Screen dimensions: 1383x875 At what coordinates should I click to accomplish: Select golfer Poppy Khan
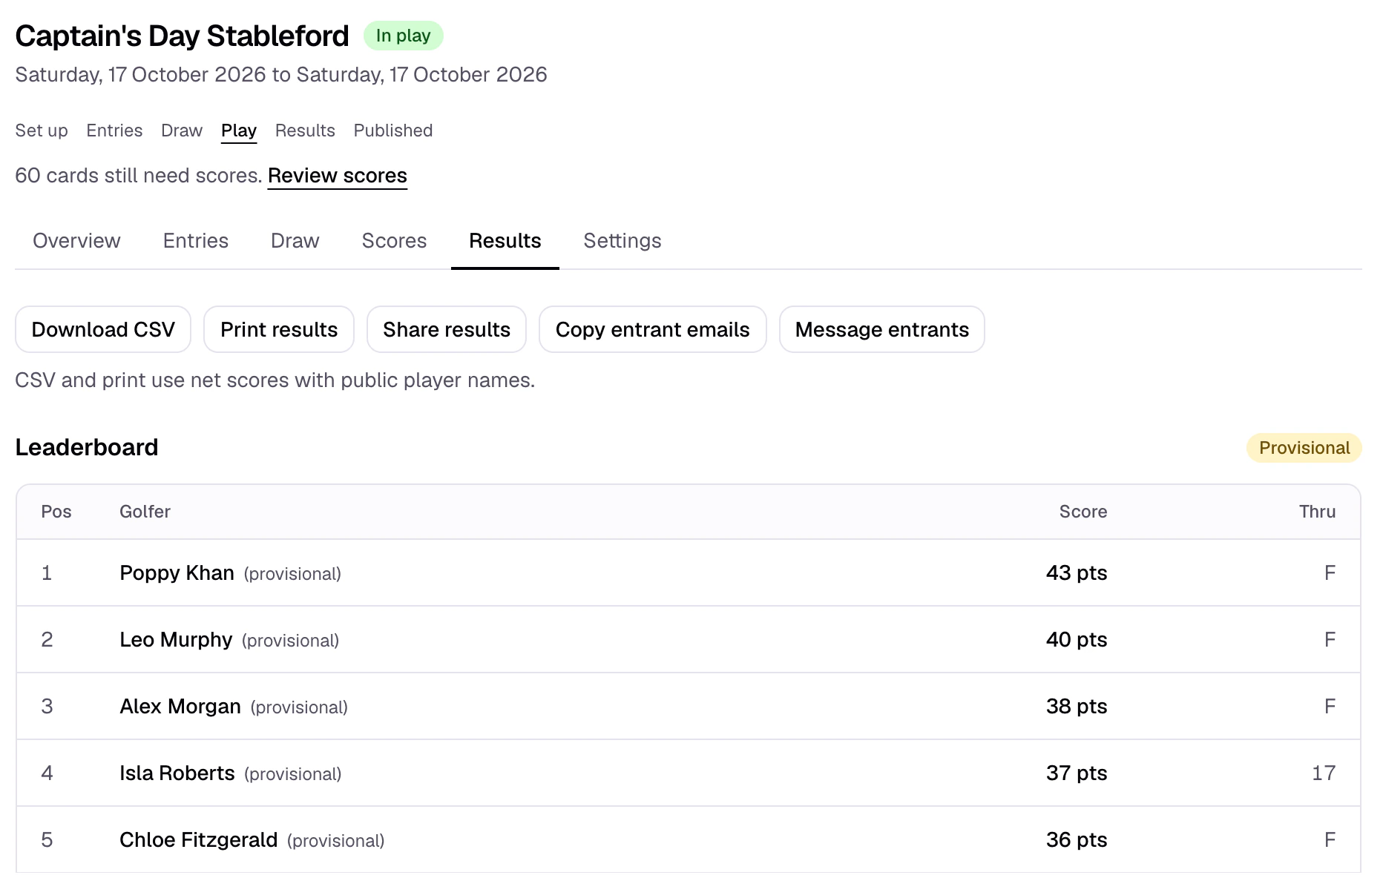click(x=177, y=573)
